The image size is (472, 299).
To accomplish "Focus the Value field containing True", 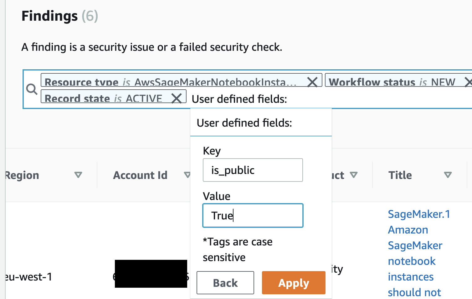I will pyautogui.click(x=253, y=216).
